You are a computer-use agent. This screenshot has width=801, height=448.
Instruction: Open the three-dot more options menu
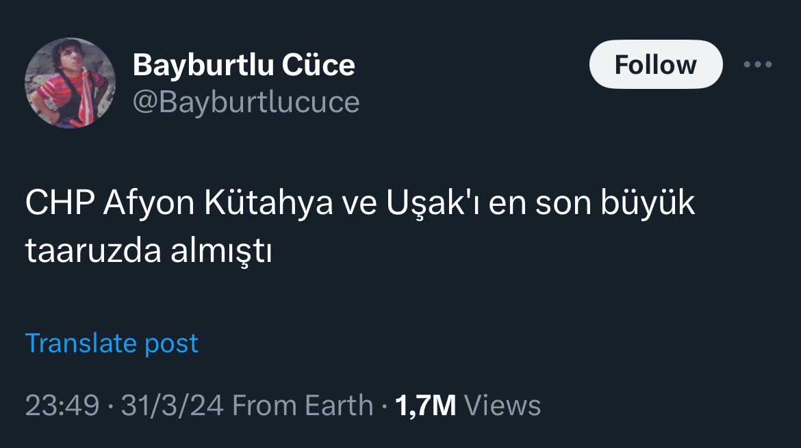tap(758, 65)
